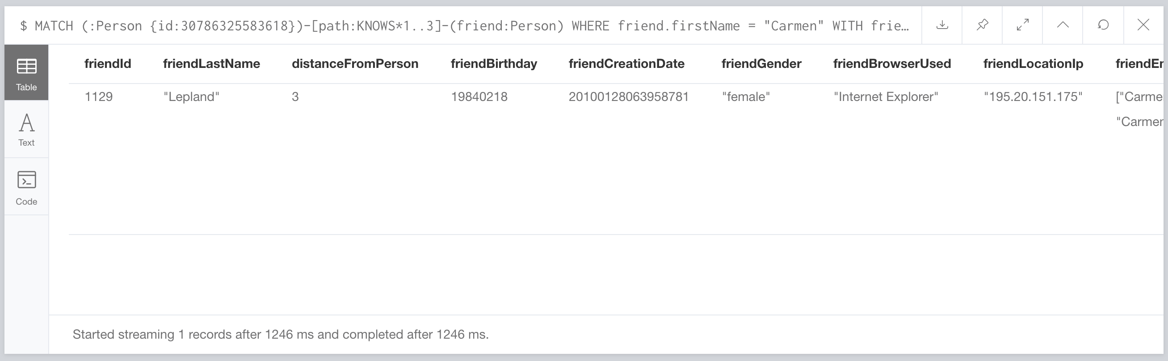
Task: Click the streaming status message
Action: pyautogui.click(x=280, y=334)
